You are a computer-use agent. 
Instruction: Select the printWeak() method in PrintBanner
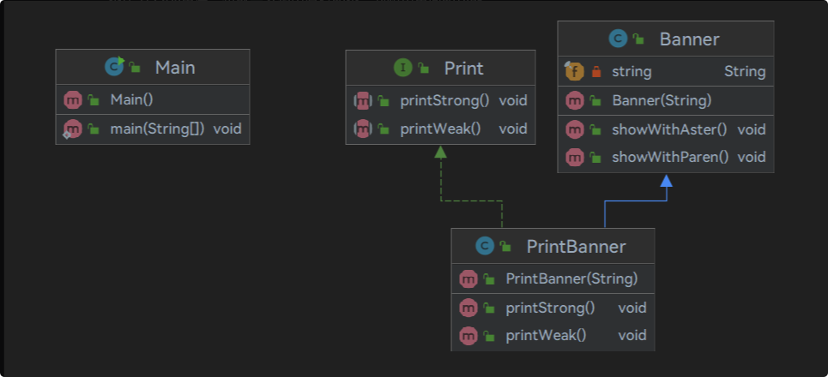[553, 335]
